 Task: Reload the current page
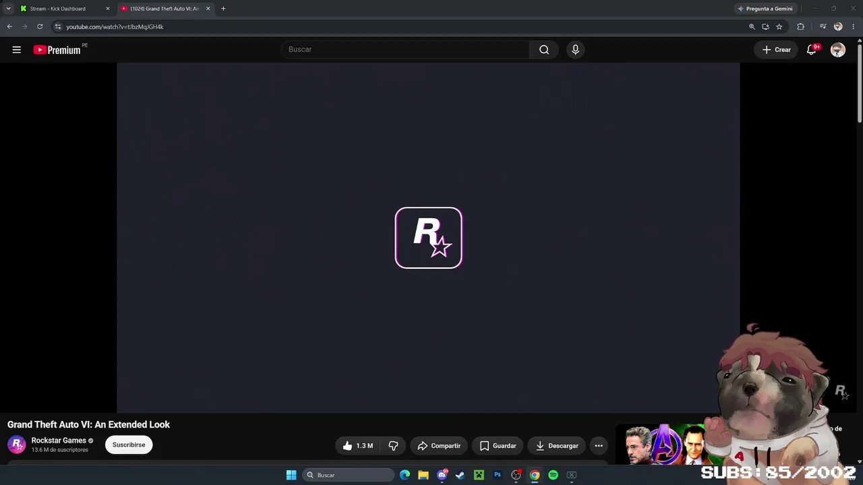point(40,26)
